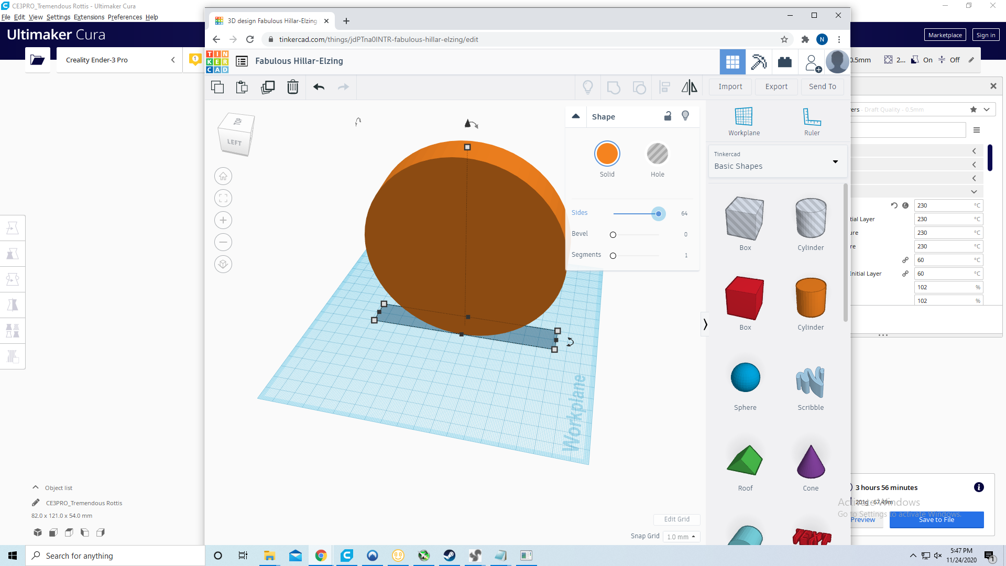Click the Mirror shapes icon
Screen dimensions: 1006x566
pos(689,86)
